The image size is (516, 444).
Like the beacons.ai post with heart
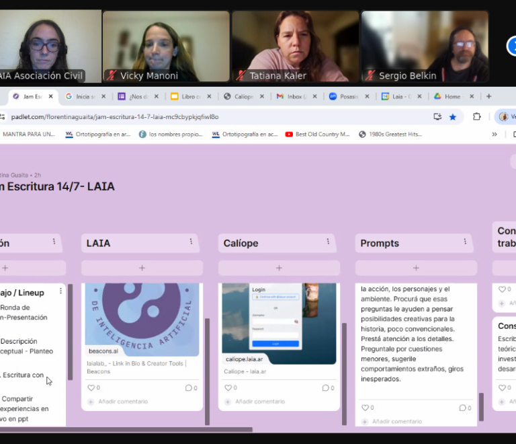tap(91, 387)
